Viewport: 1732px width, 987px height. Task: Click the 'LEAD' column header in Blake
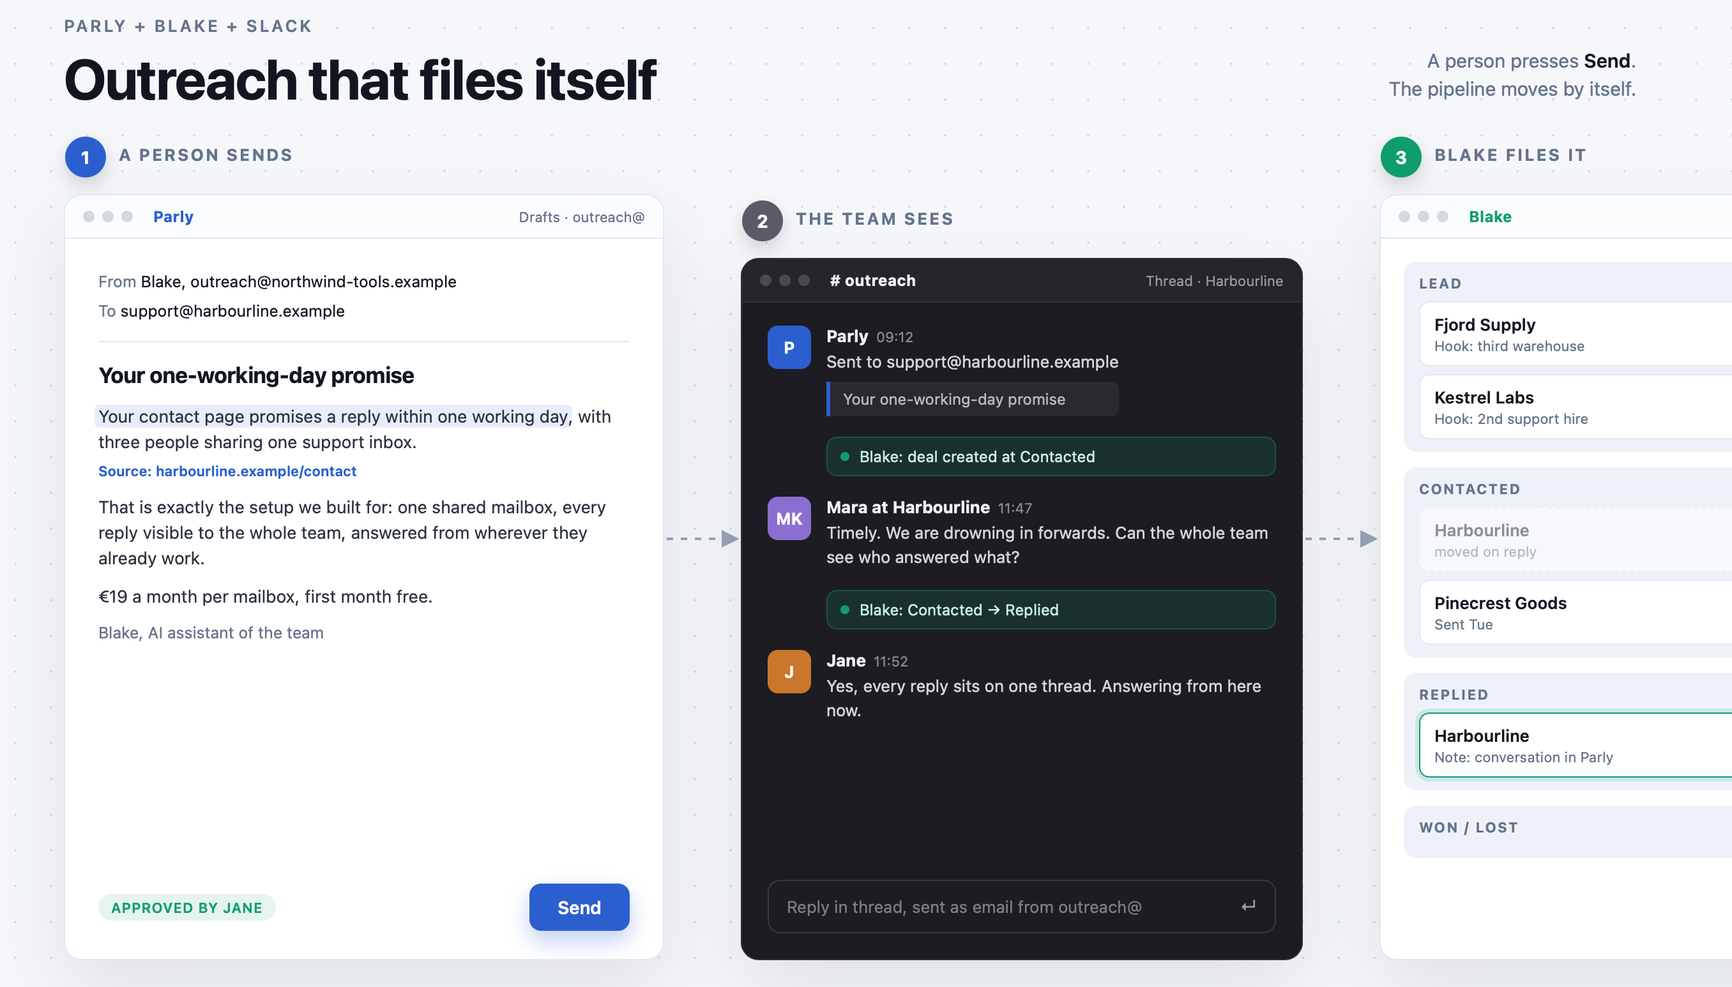[1440, 283]
